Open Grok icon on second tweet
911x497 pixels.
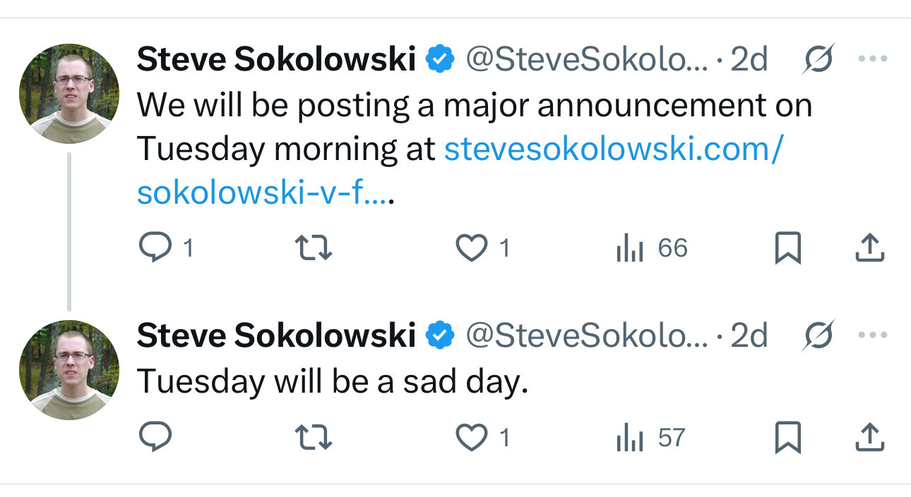point(818,336)
